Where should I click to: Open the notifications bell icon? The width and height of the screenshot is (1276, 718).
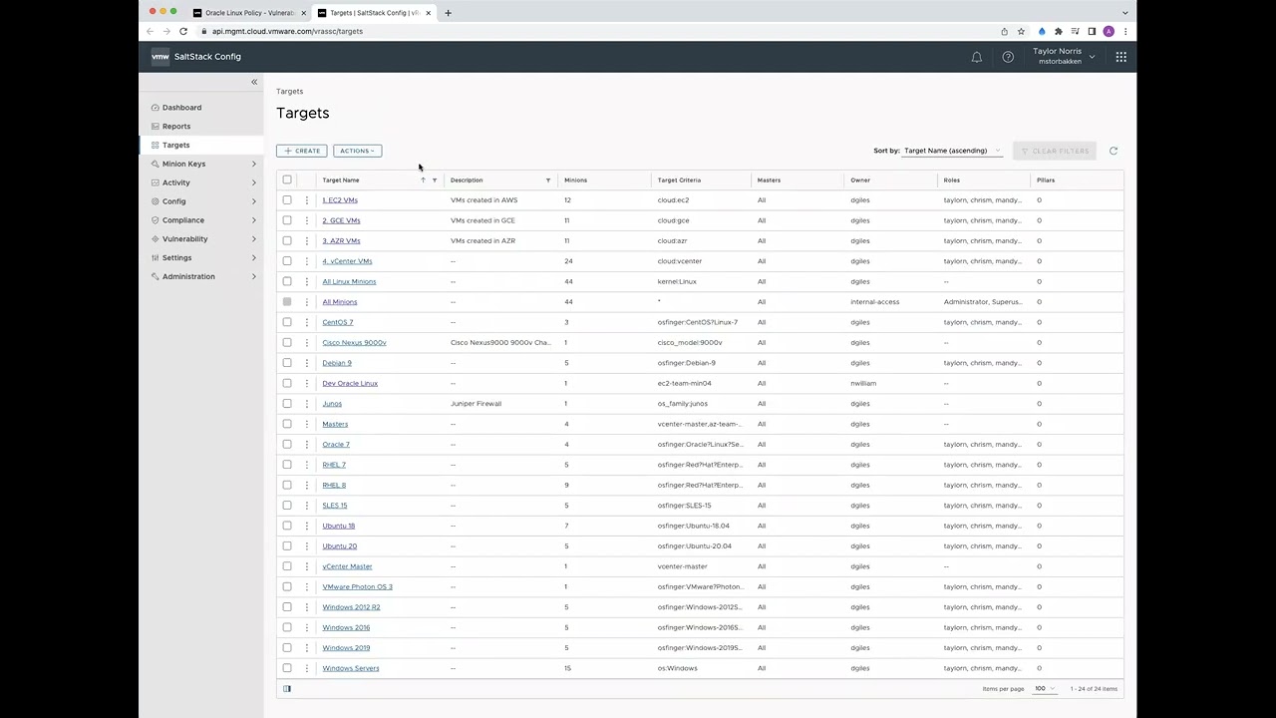coord(977,57)
